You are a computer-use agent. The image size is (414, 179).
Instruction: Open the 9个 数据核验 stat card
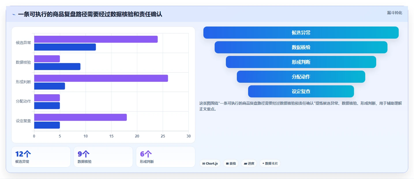[103, 157]
